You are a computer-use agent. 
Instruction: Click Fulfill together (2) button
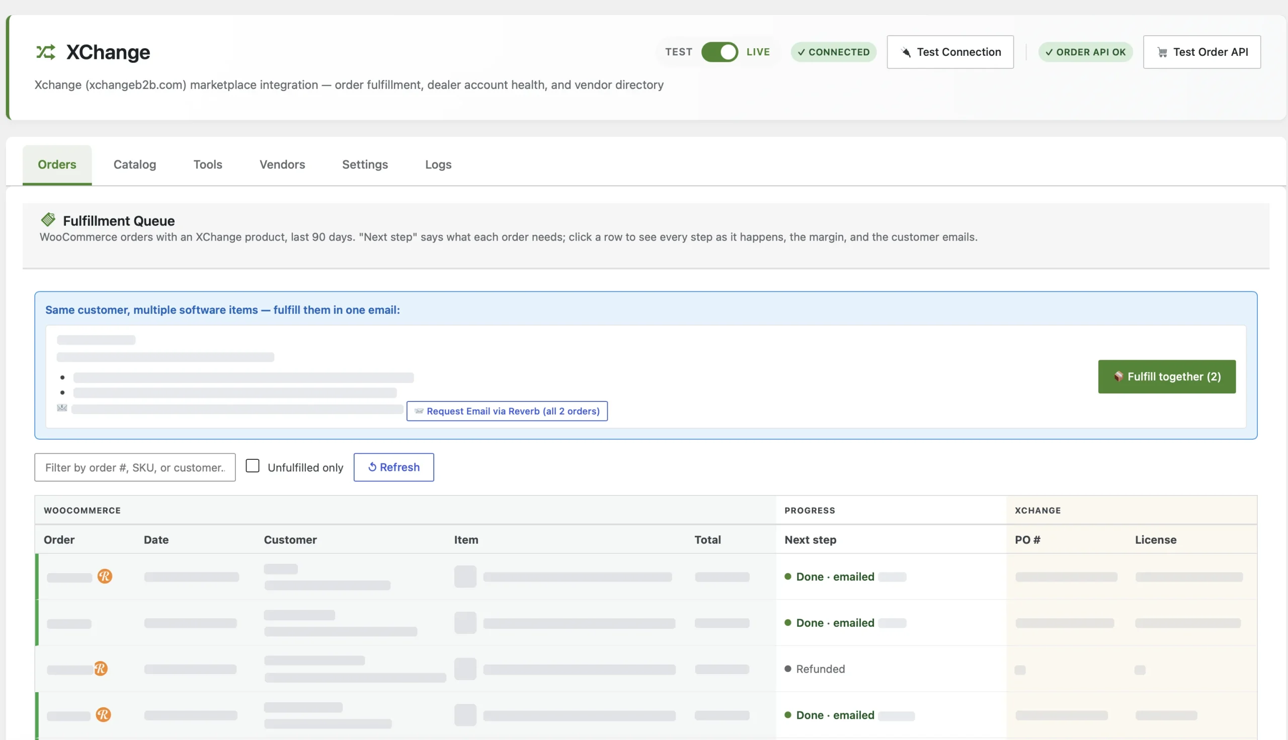[1167, 377]
